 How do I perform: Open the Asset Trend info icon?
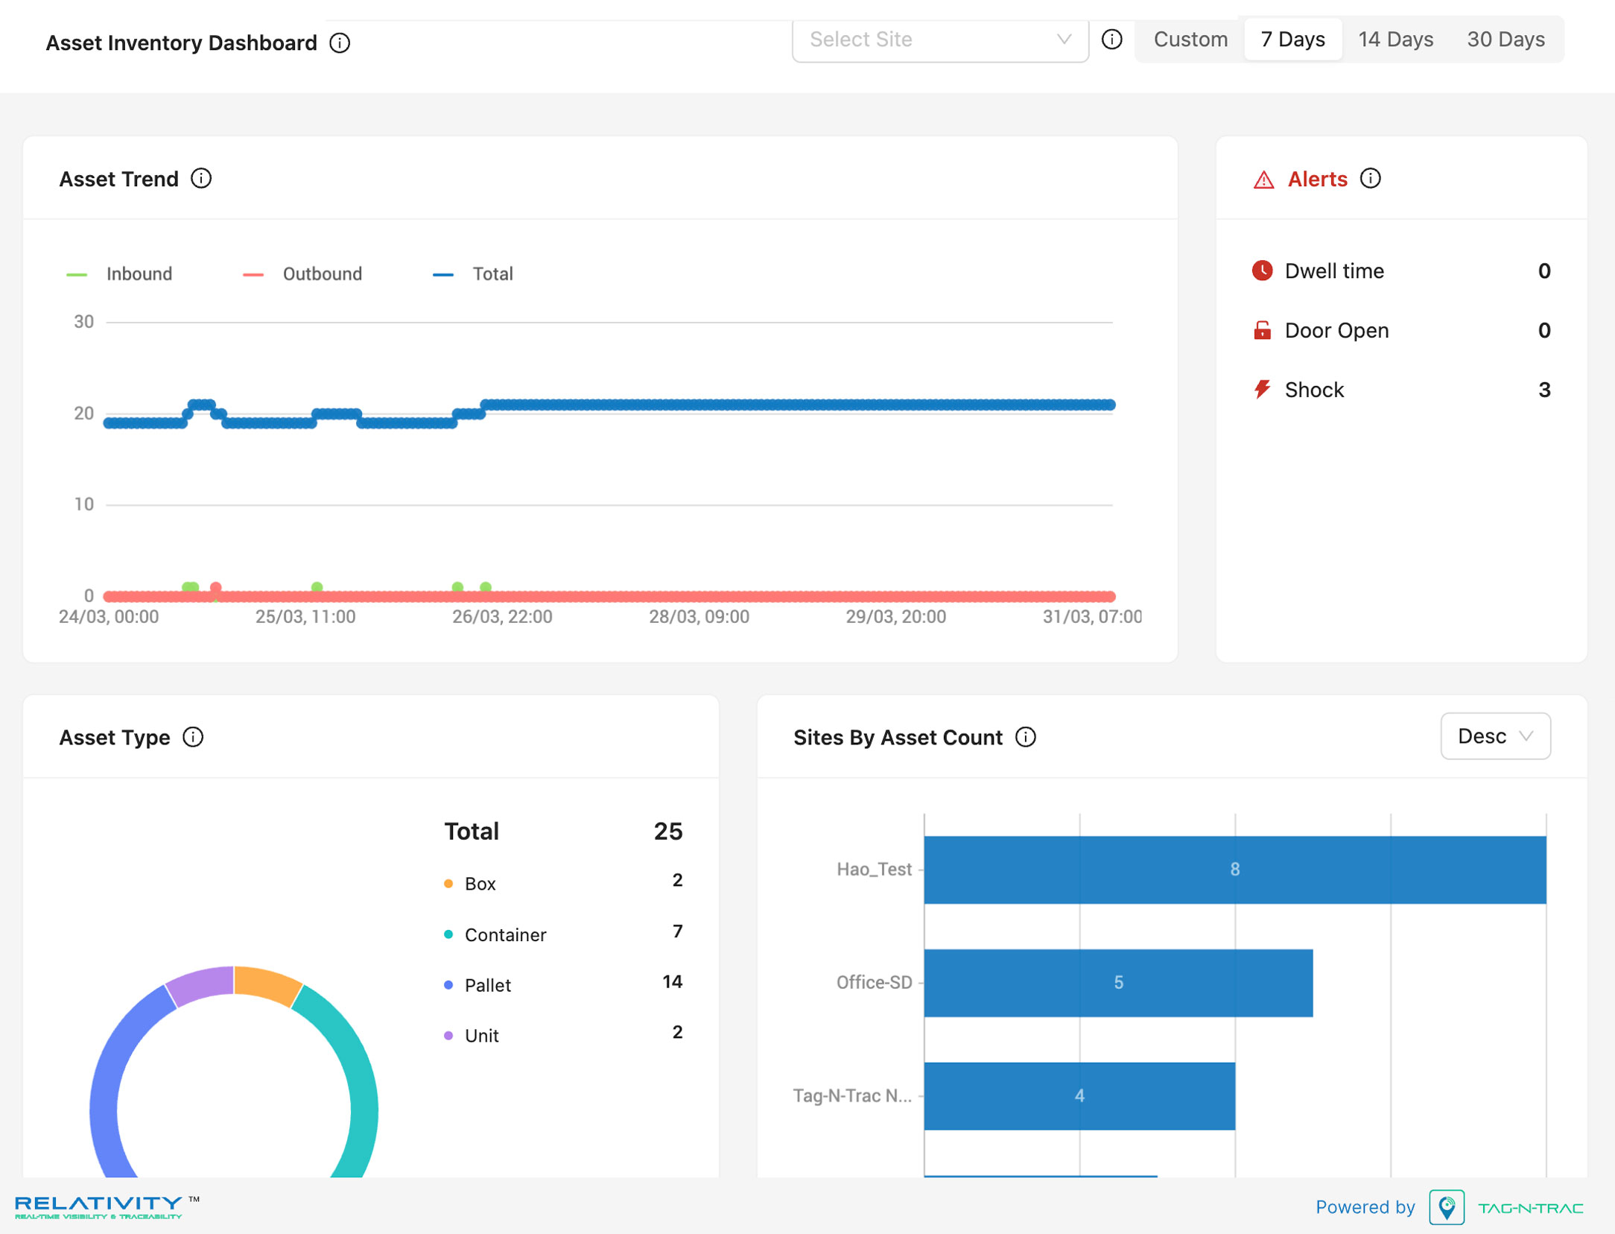[x=201, y=179]
